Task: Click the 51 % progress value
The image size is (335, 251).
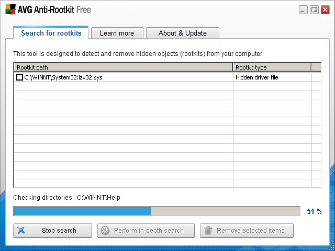Action: point(314,211)
